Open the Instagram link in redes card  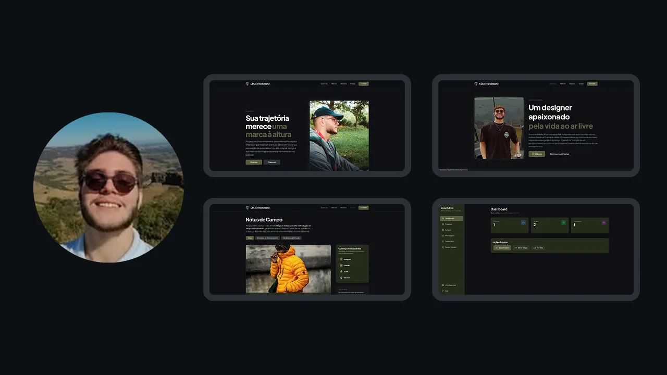coord(347,259)
